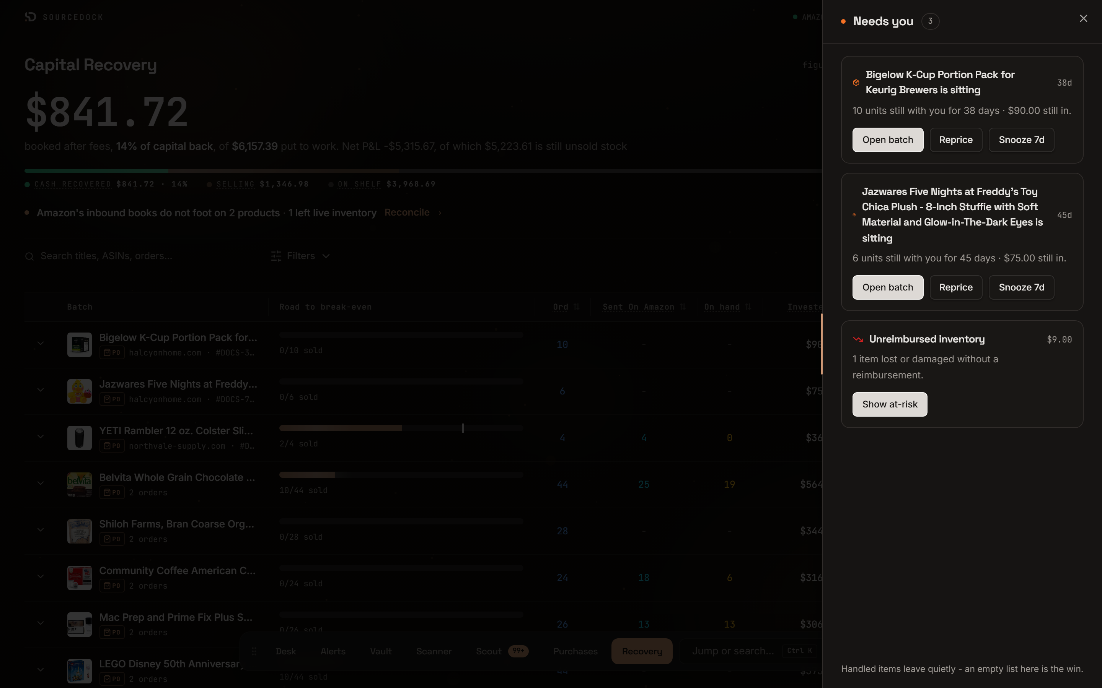Open the YETI Rambler product thumbnail
The height and width of the screenshot is (688, 1102).
[80, 438]
